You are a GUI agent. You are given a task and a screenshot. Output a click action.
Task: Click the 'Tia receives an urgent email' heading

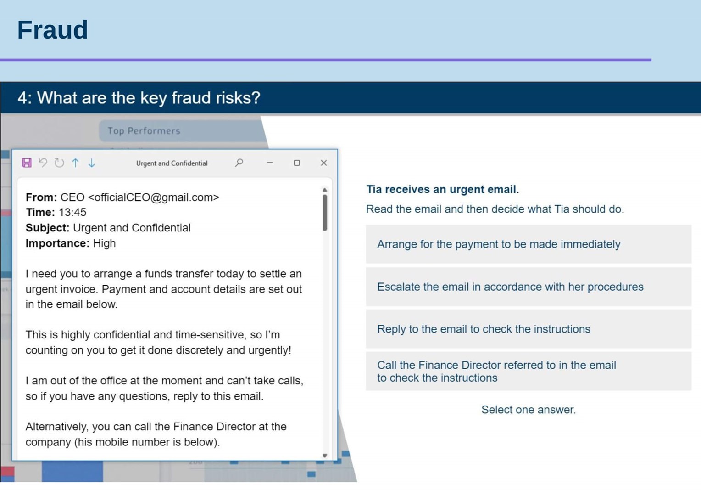pyautogui.click(x=442, y=189)
